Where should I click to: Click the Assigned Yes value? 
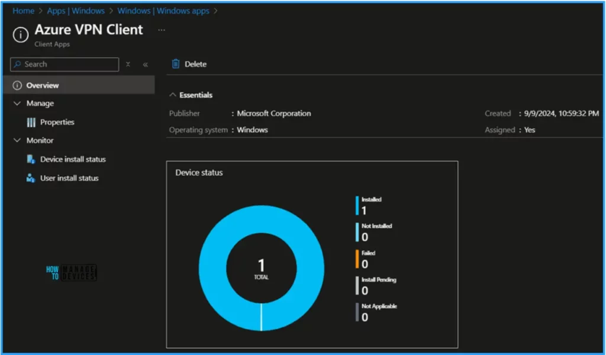click(530, 130)
